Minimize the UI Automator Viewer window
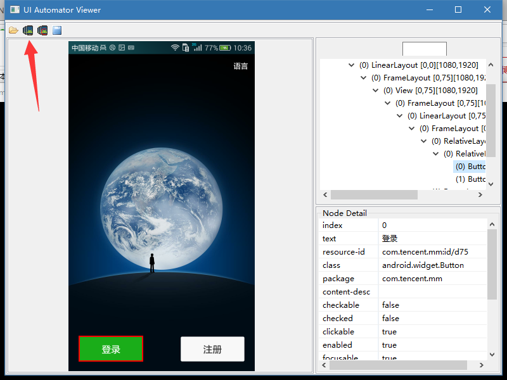 point(430,9)
